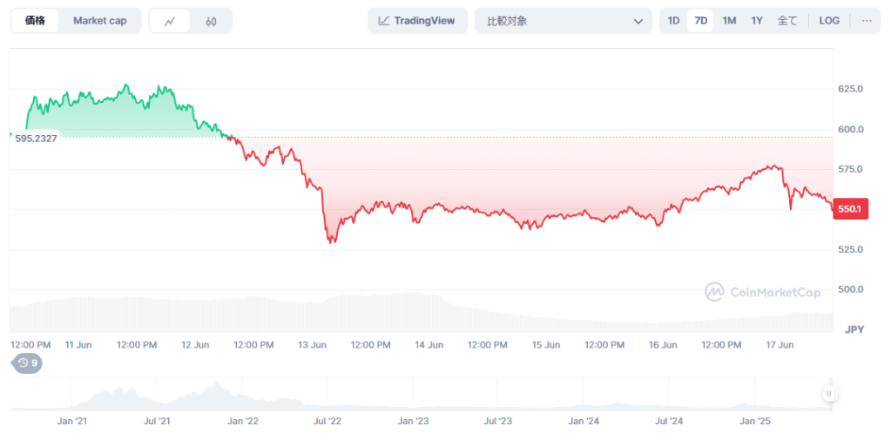Select the 7D time range
Screen dimensions: 891x440
[x=700, y=21]
